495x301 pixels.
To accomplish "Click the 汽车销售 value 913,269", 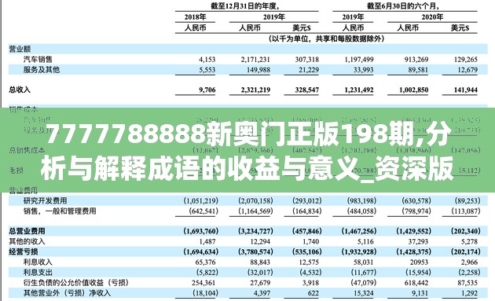I will [x=416, y=60].
